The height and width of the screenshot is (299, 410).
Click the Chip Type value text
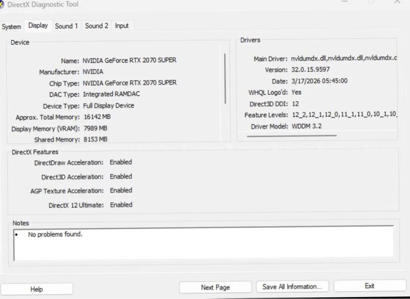click(130, 83)
